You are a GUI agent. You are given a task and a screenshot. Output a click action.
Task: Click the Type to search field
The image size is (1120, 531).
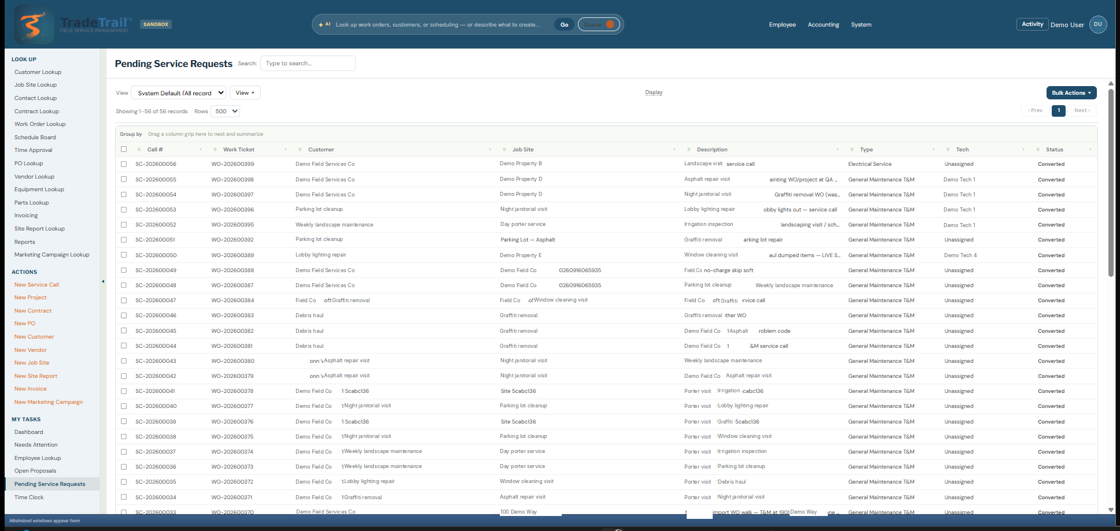click(x=308, y=64)
